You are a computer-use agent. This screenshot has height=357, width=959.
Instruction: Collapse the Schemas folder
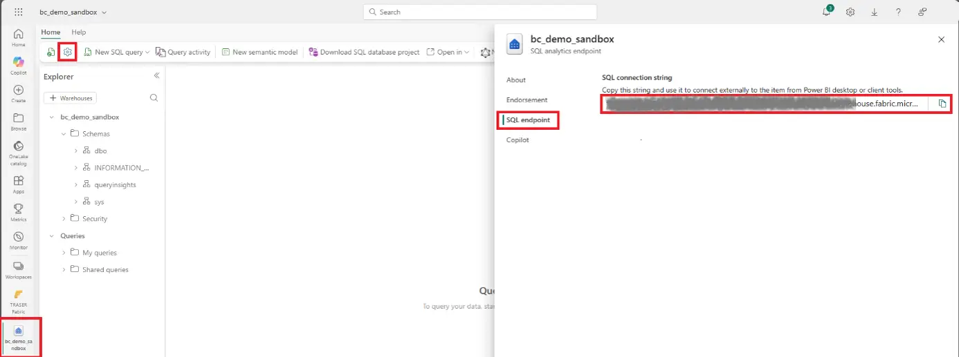click(64, 134)
